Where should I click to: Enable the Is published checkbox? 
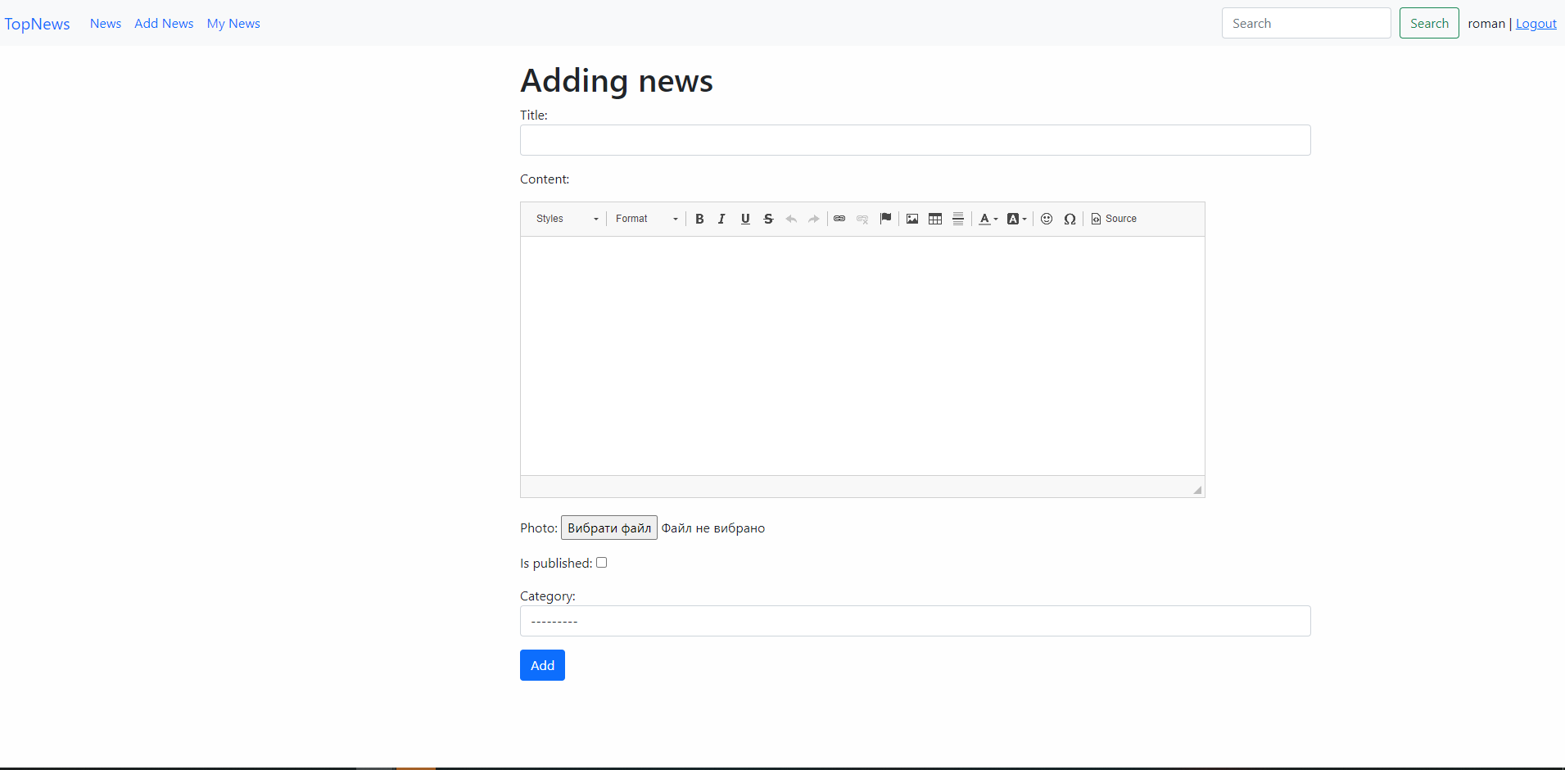[x=601, y=562]
